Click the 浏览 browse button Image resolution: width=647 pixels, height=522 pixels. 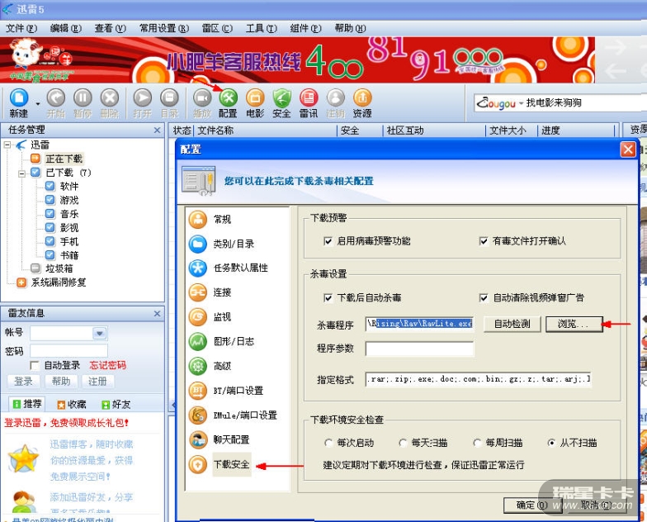click(x=574, y=324)
